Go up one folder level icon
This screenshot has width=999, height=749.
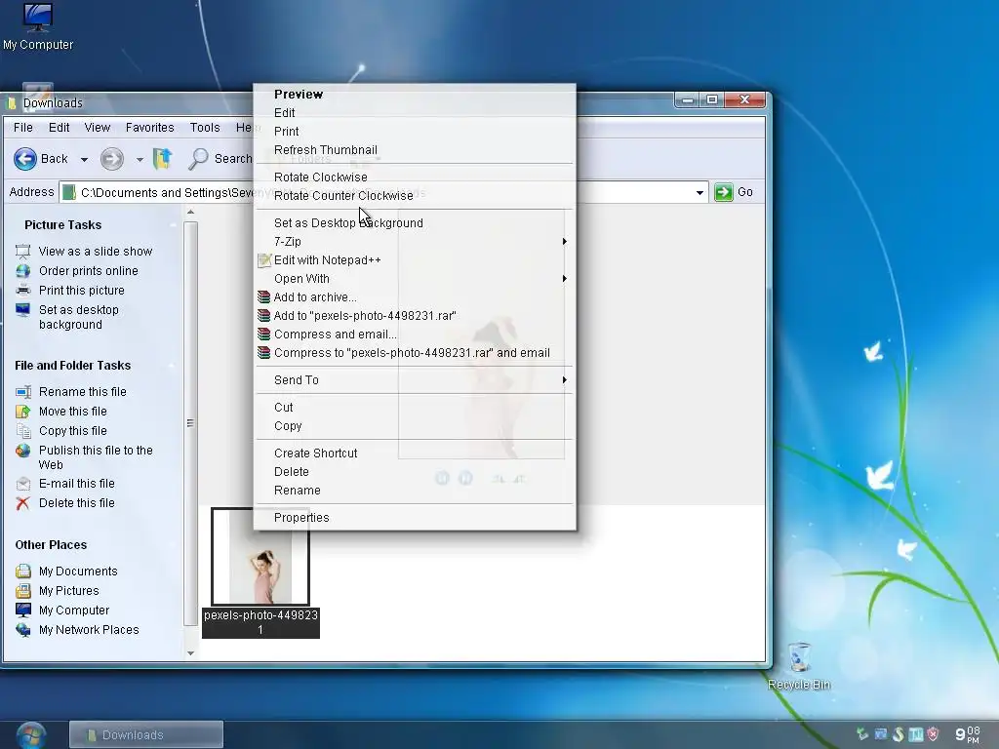tap(163, 159)
